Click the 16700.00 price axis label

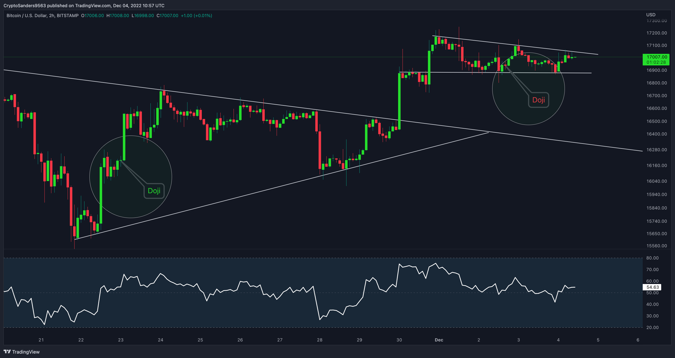tap(657, 96)
